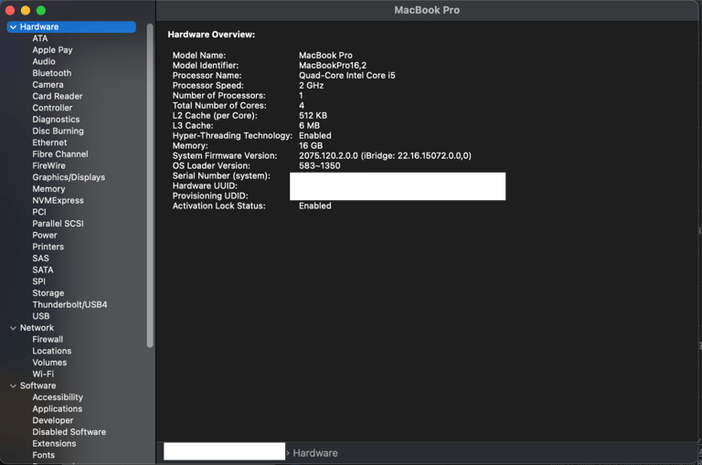Select Volumes under Network
Screen dimensions: 702x465
[x=49, y=363]
